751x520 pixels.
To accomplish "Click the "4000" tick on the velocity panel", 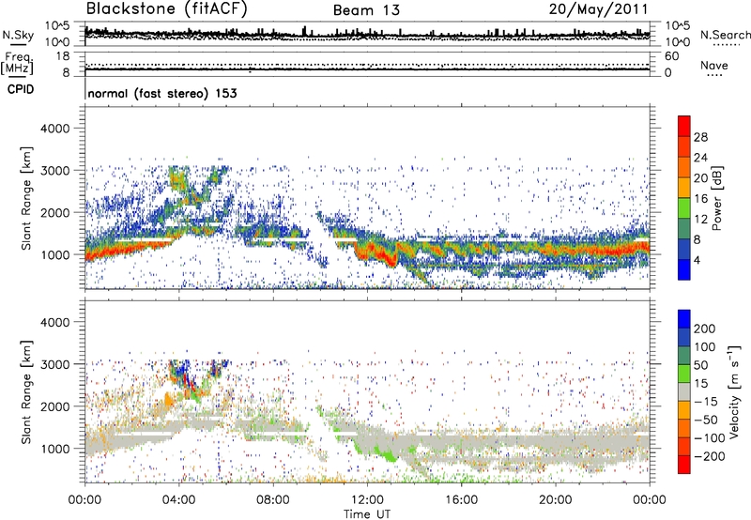I will (x=54, y=322).
